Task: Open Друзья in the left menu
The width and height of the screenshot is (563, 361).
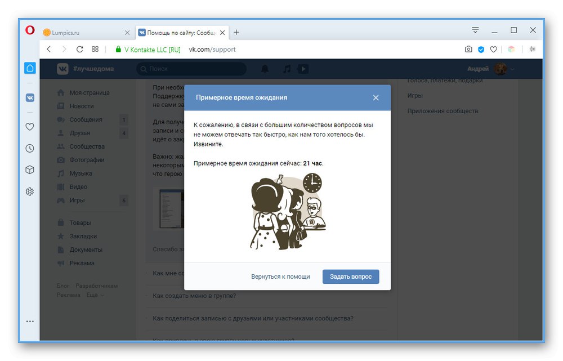Action: pos(74,133)
